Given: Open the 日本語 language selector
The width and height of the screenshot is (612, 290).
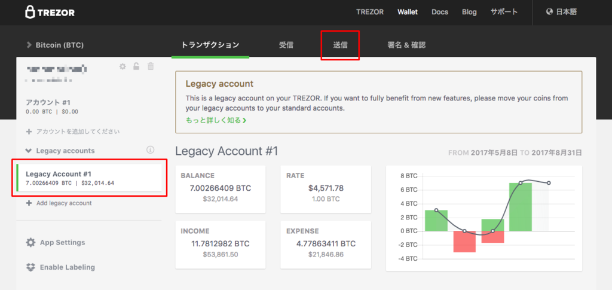Looking at the screenshot, I should click(x=561, y=12).
